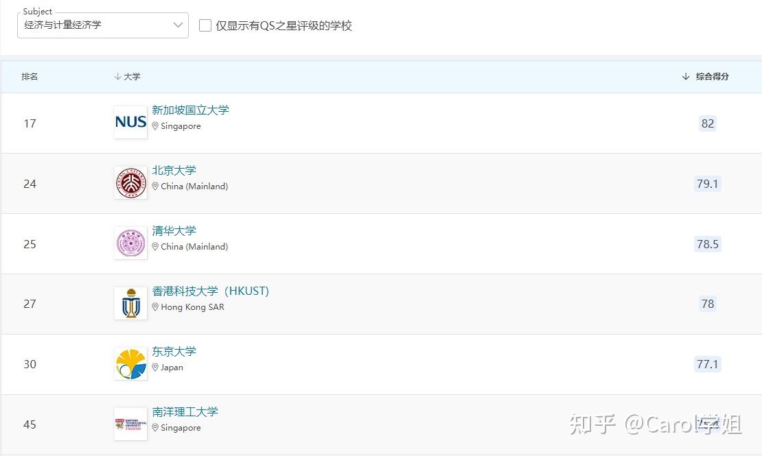The width and height of the screenshot is (762, 456).
Task: Click the HKUST logo thumbnail
Action: (130, 303)
